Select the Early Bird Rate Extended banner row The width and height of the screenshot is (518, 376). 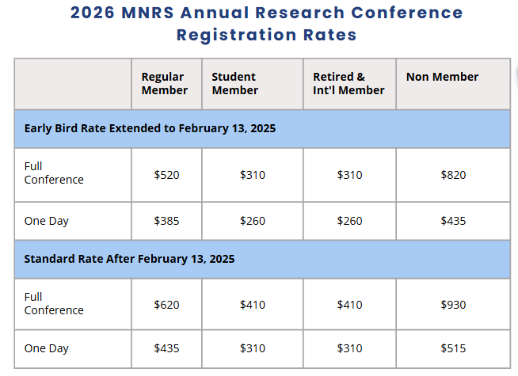click(150, 128)
